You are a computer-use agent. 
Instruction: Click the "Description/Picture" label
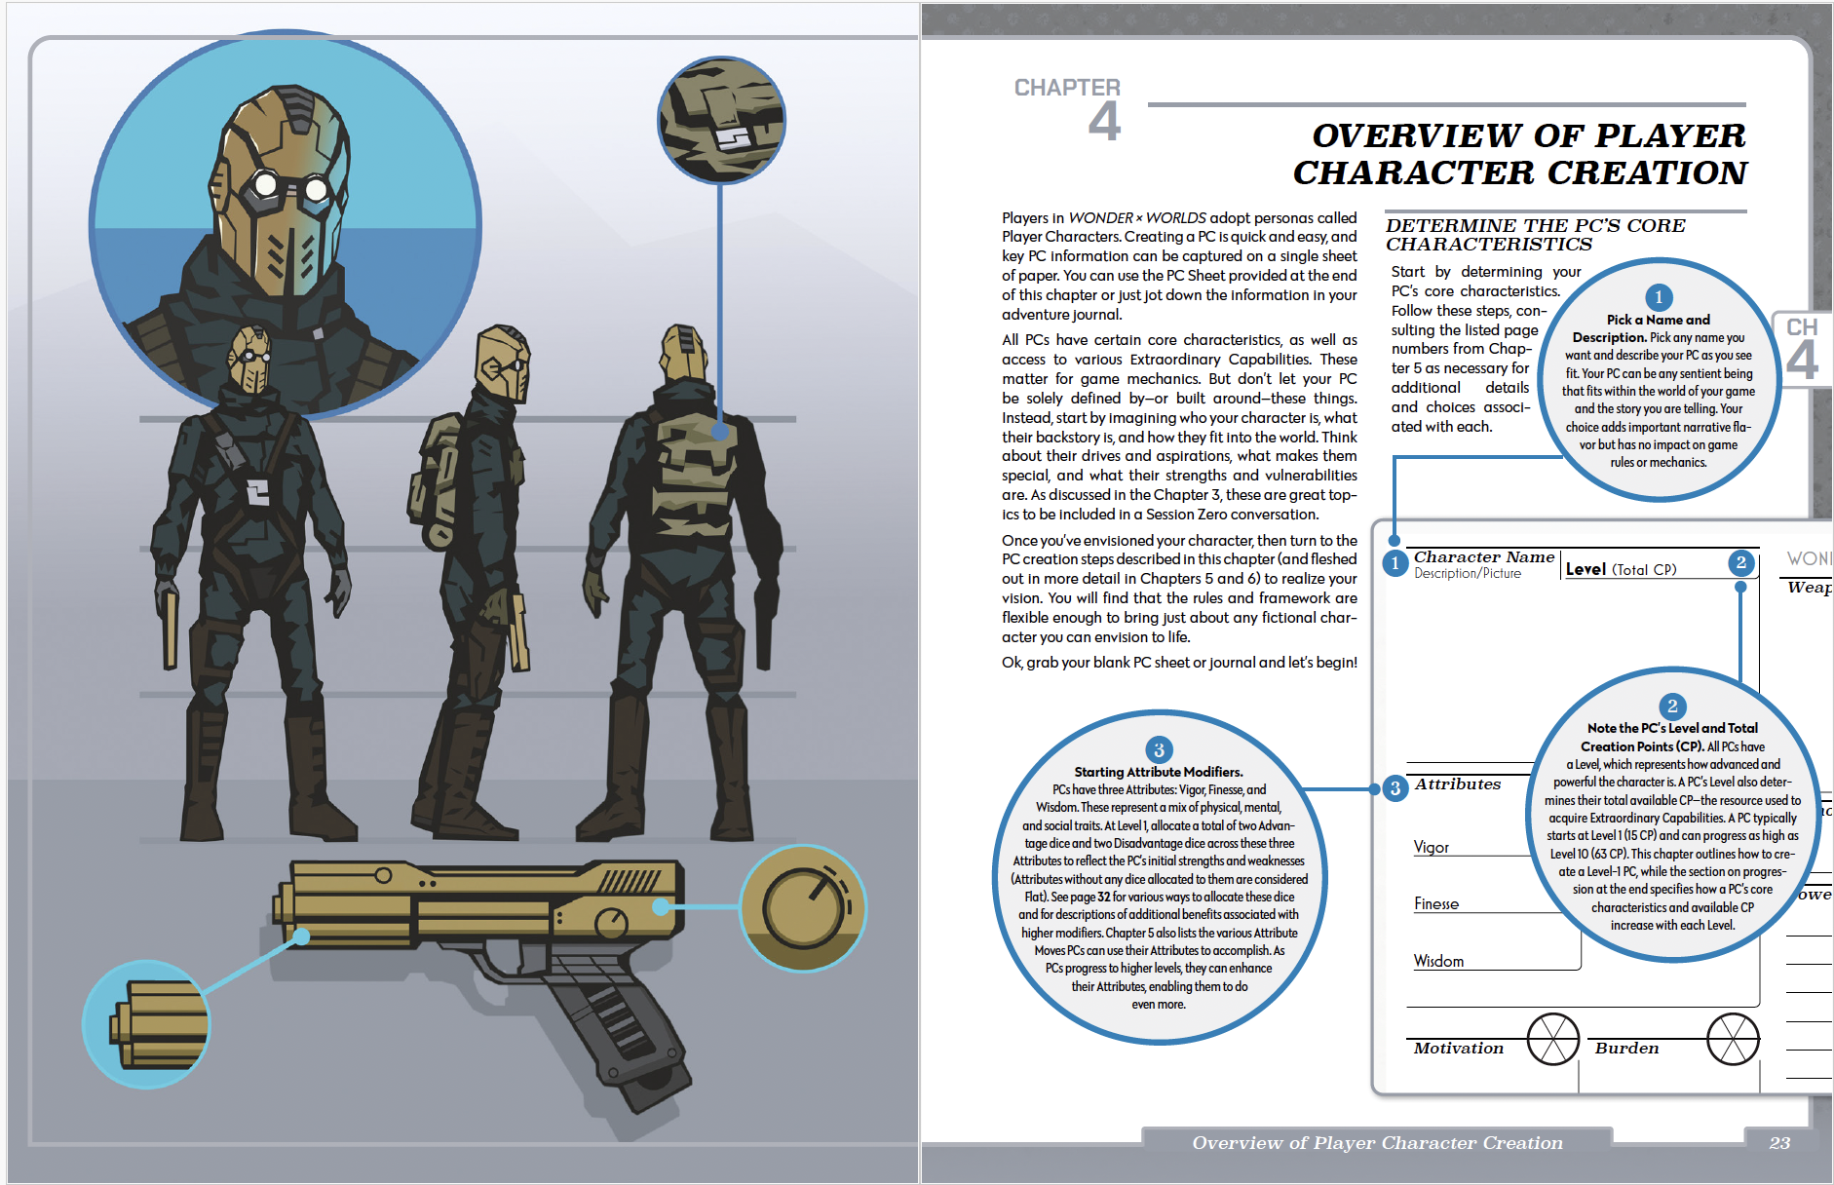tap(1468, 574)
